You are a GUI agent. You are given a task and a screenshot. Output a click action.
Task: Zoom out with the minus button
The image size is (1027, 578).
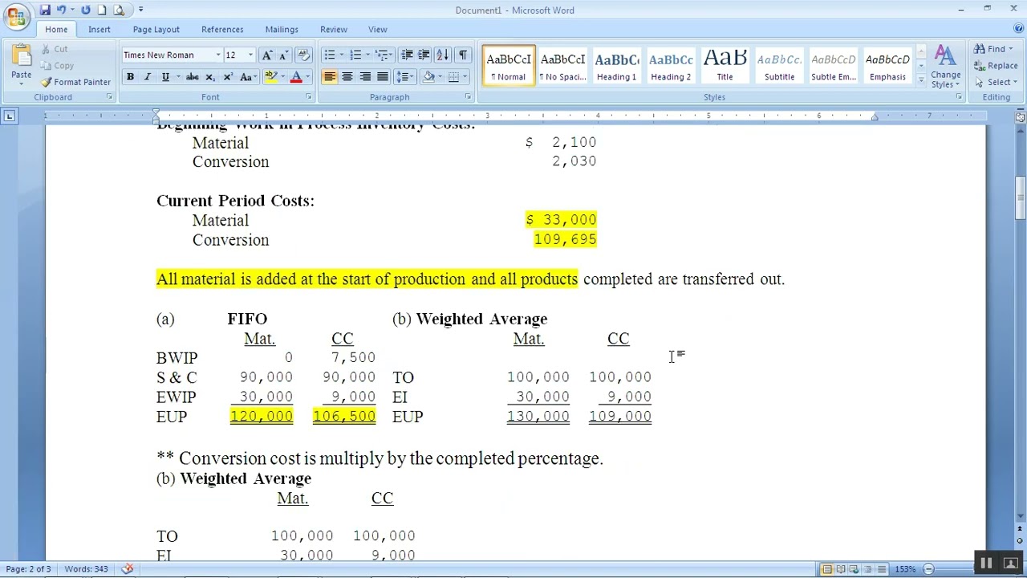pyautogui.click(x=928, y=569)
